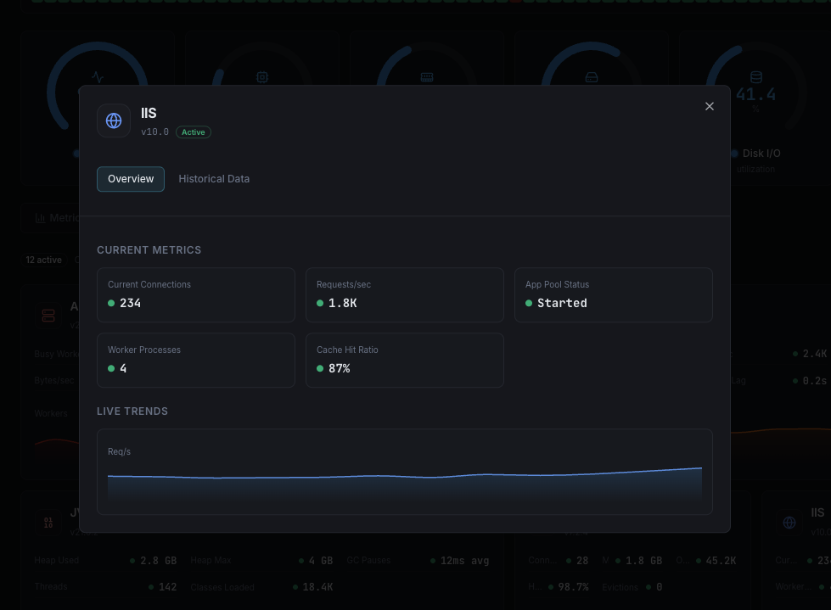Select the Overview tab
This screenshot has width=831, height=610.
tap(130, 179)
